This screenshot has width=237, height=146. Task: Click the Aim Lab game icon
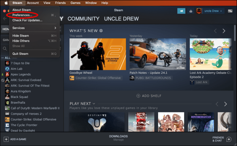click(x=7, y=69)
